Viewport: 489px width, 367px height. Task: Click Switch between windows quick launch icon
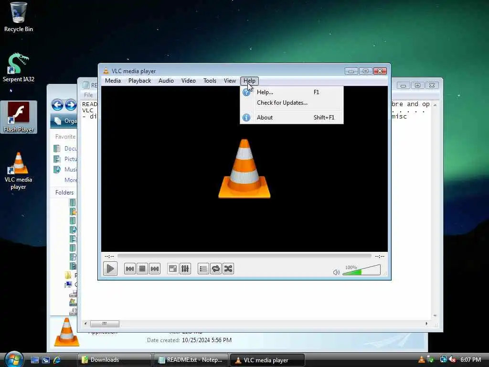[46, 360]
